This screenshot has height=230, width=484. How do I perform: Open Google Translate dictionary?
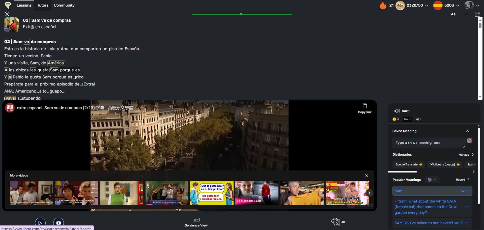coord(409,164)
